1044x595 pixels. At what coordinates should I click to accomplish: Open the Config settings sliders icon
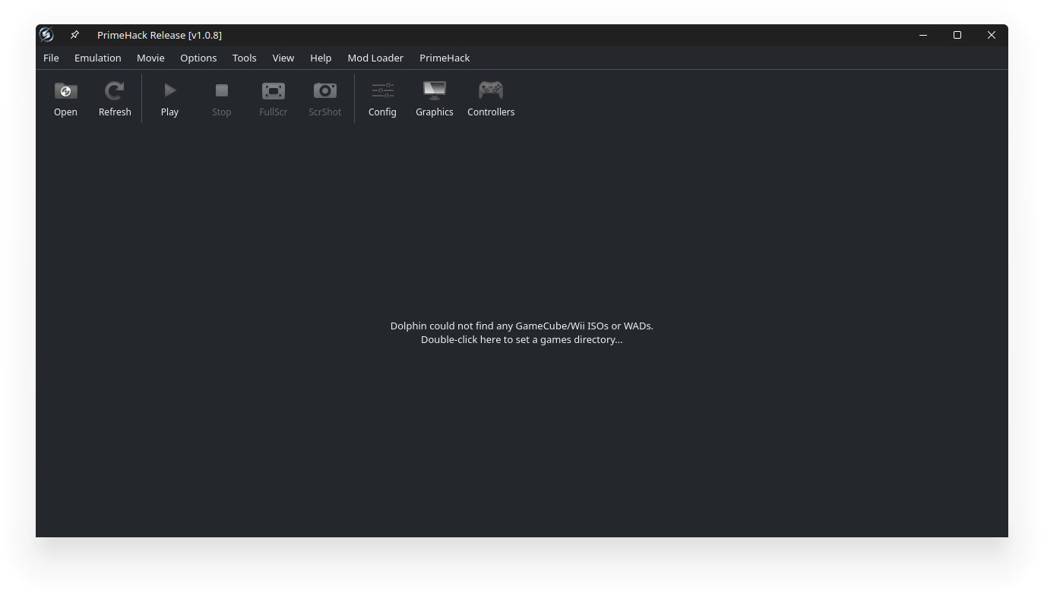382,91
